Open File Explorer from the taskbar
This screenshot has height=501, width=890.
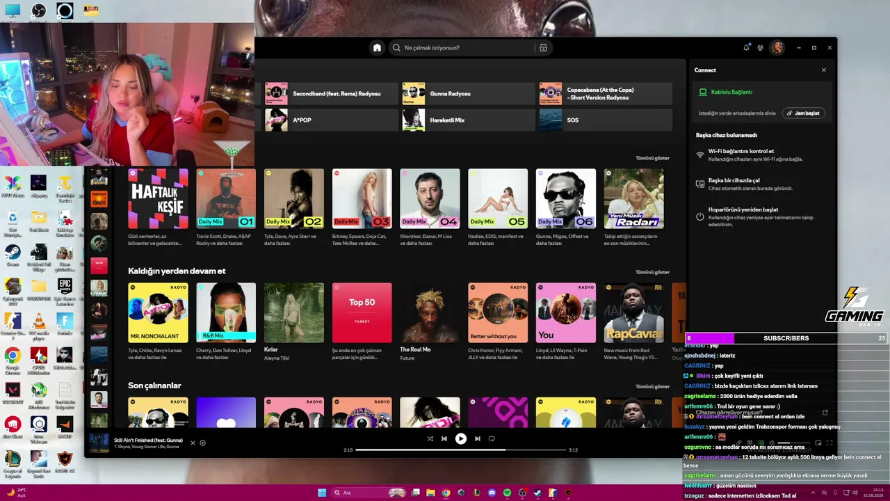pos(431,493)
